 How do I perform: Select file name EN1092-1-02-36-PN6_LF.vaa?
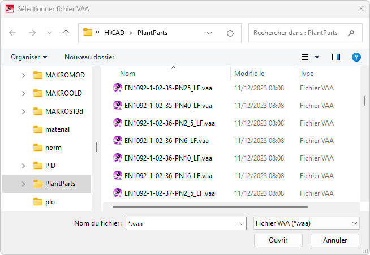[166, 141]
